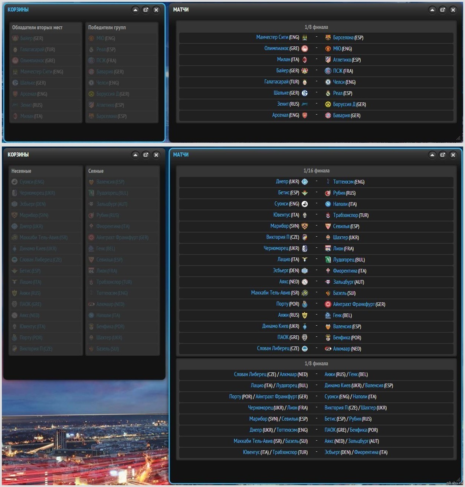465x487 pixels.
Task: Click Бавария crest in the matches list
Action: (328, 115)
